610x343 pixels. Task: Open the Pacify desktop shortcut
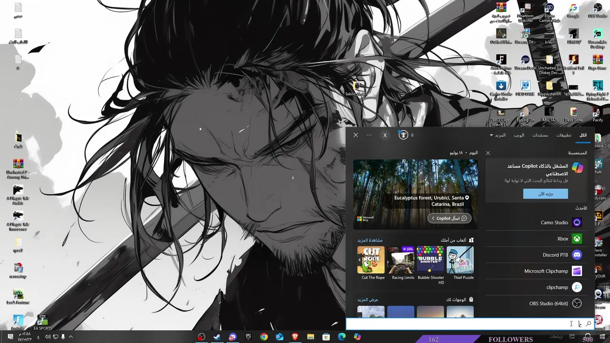598,114
